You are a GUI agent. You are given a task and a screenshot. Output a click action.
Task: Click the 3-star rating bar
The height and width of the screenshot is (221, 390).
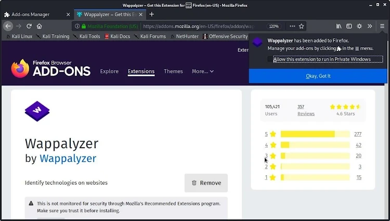(x=315, y=155)
